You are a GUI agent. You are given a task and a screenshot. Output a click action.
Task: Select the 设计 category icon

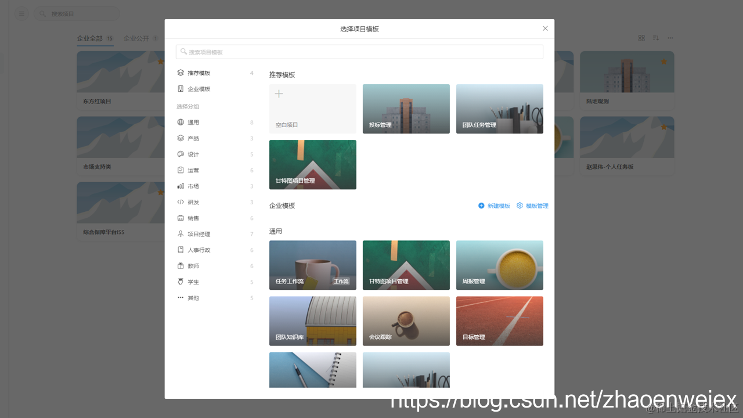(181, 154)
